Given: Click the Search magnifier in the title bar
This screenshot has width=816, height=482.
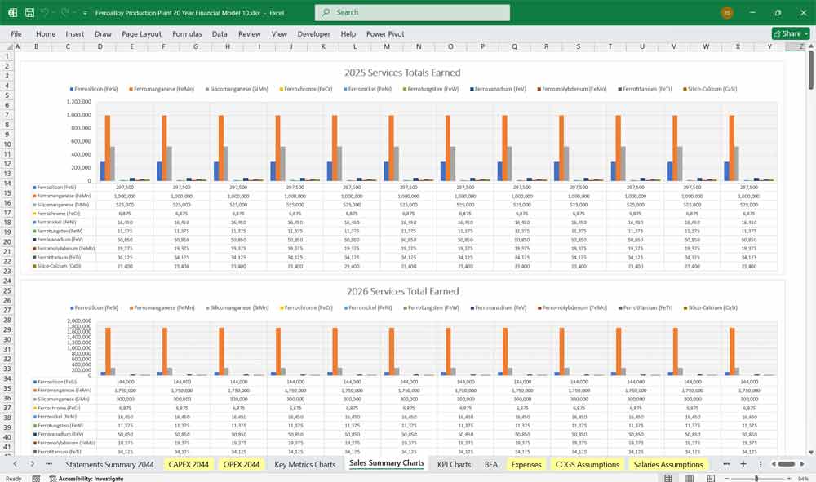Looking at the screenshot, I should pos(324,12).
